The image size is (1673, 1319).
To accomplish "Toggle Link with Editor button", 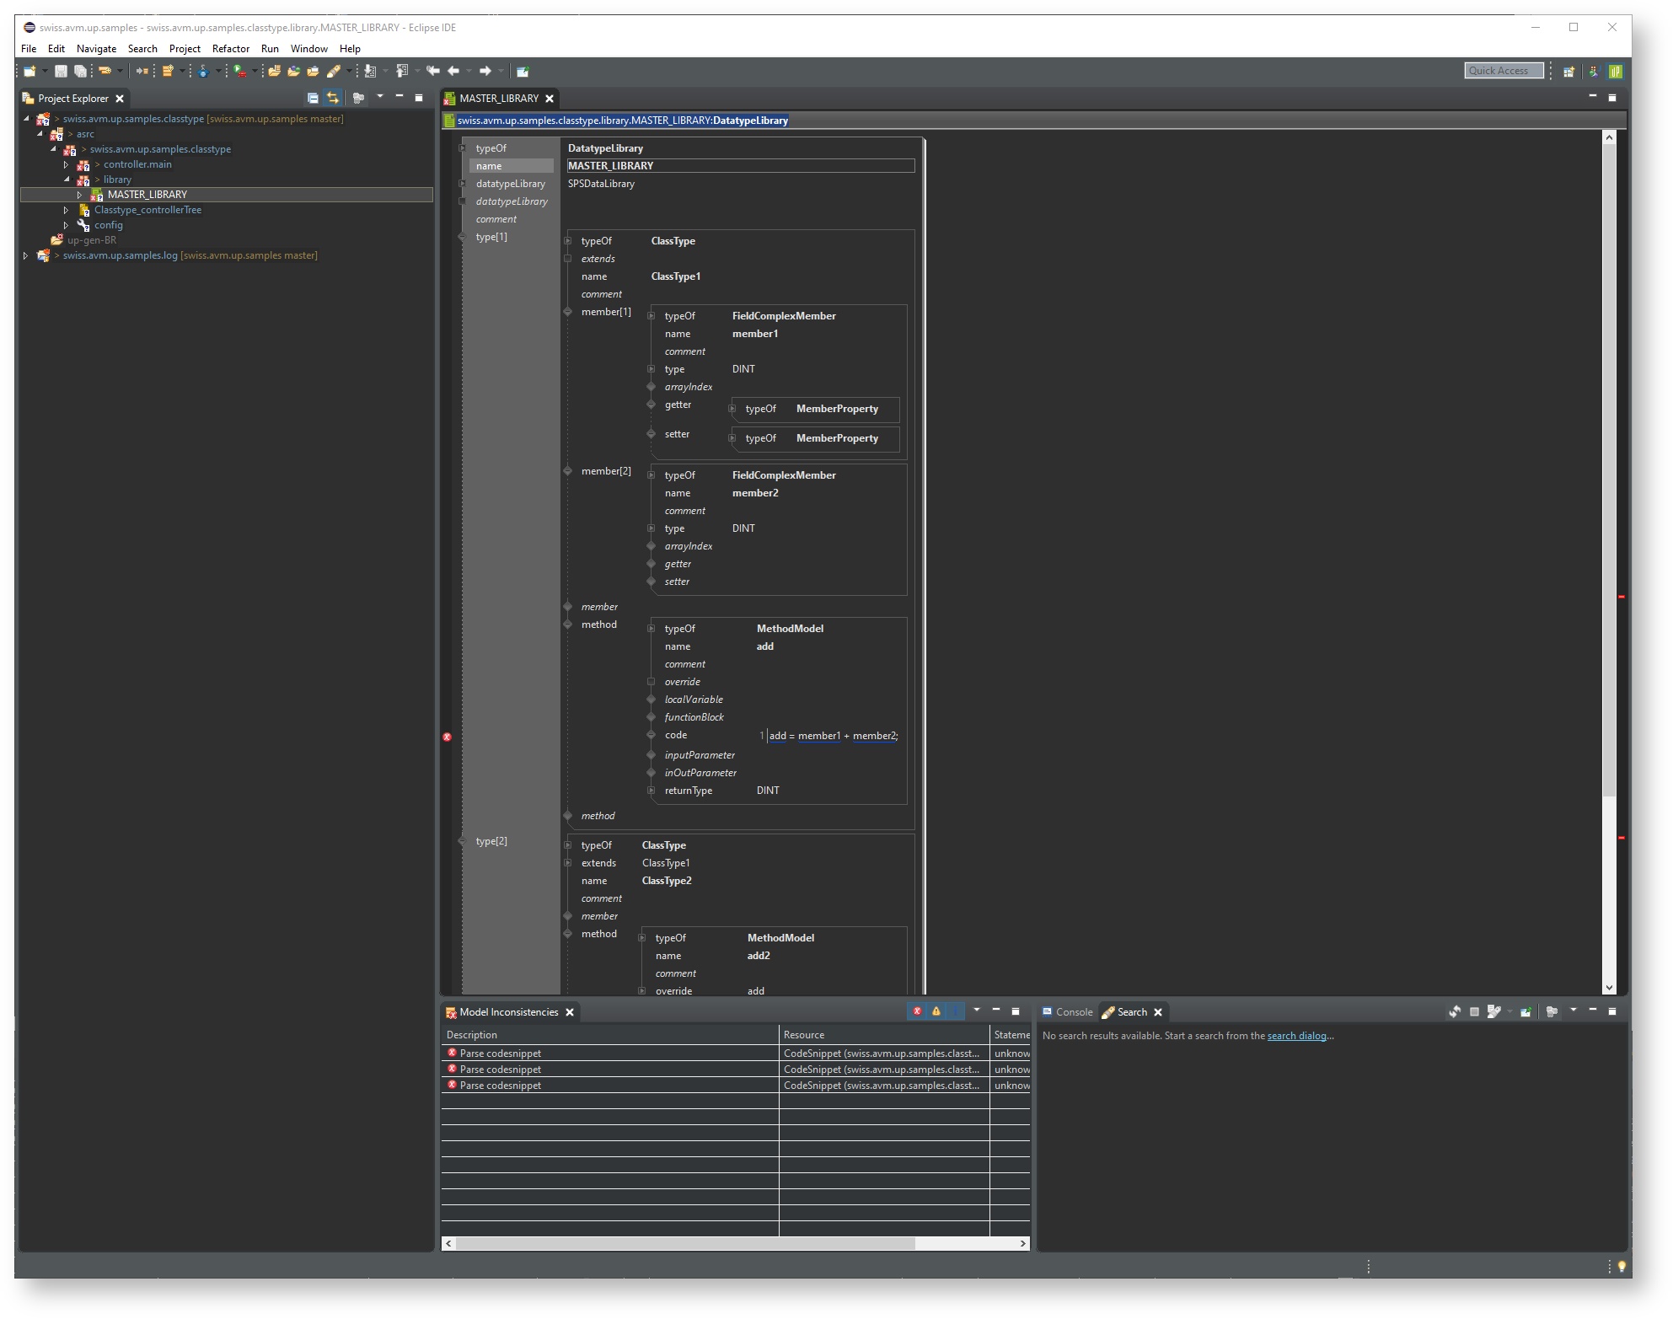I will pos(333,99).
